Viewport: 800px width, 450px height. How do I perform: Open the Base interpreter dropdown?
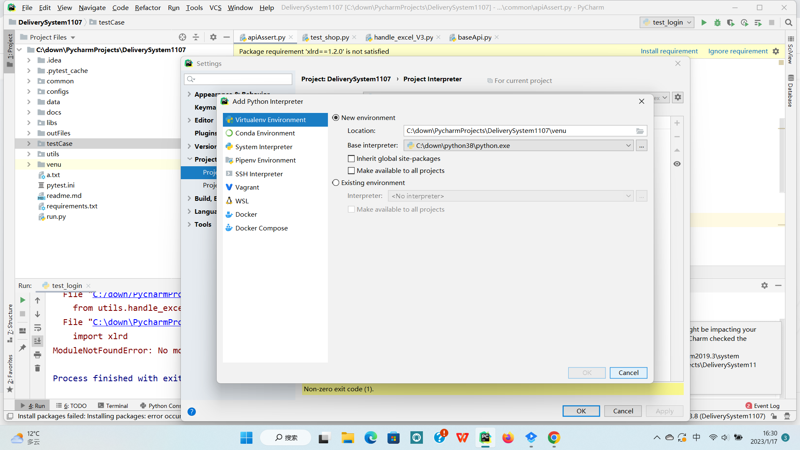coord(628,145)
